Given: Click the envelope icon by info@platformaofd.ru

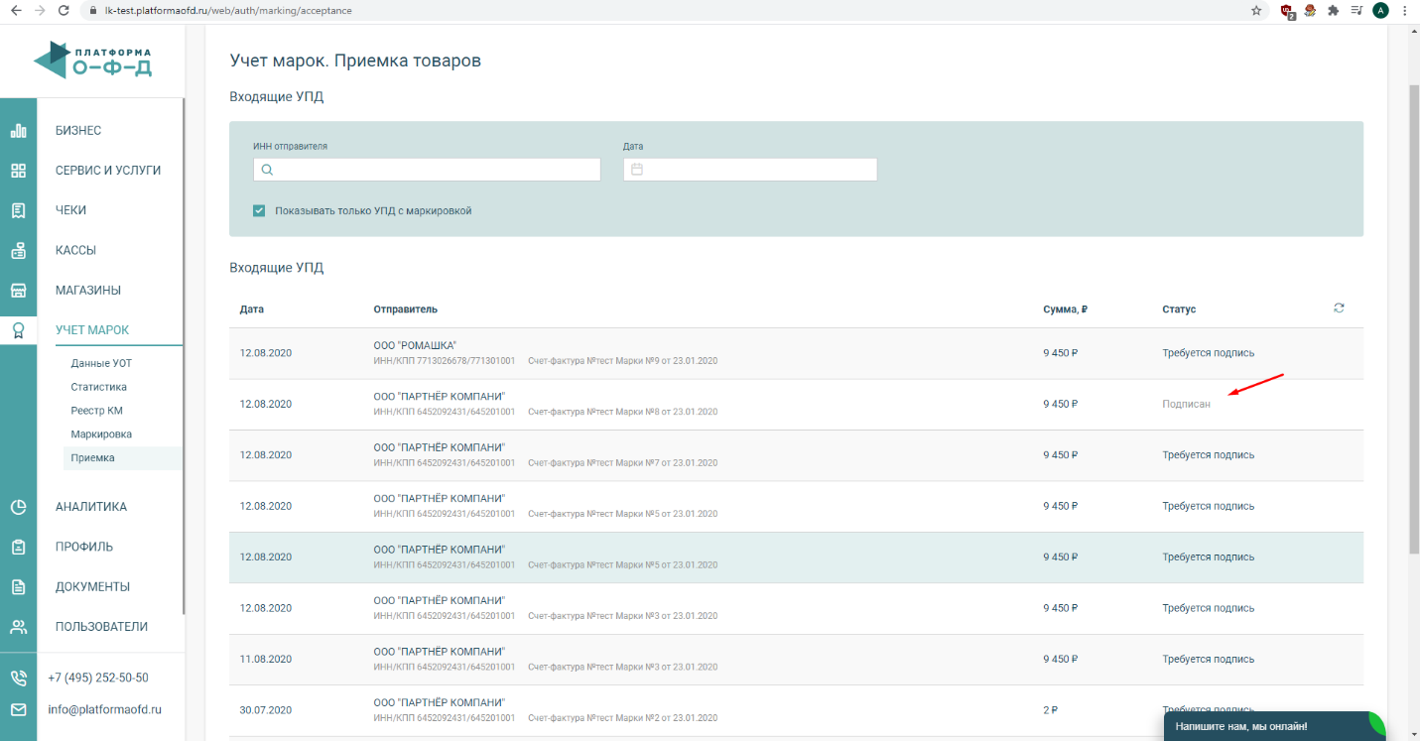Looking at the screenshot, I should [x=18, y=710].
